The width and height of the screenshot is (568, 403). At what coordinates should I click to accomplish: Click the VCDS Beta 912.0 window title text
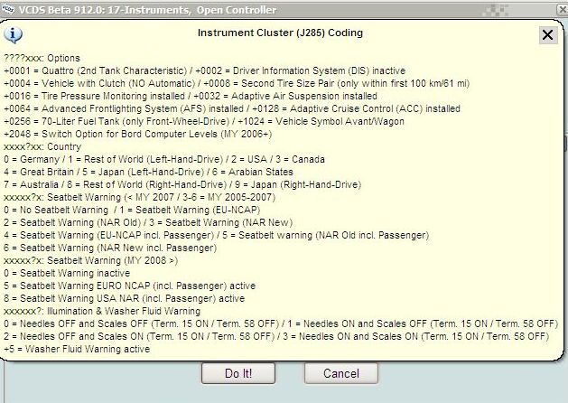point(148,10)
